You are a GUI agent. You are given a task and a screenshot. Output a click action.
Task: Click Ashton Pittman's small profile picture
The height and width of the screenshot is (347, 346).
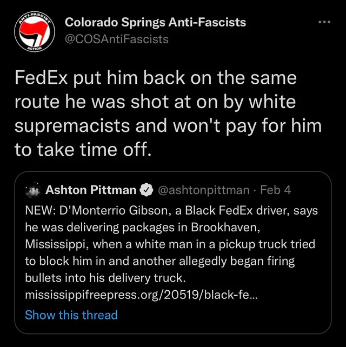34,190
